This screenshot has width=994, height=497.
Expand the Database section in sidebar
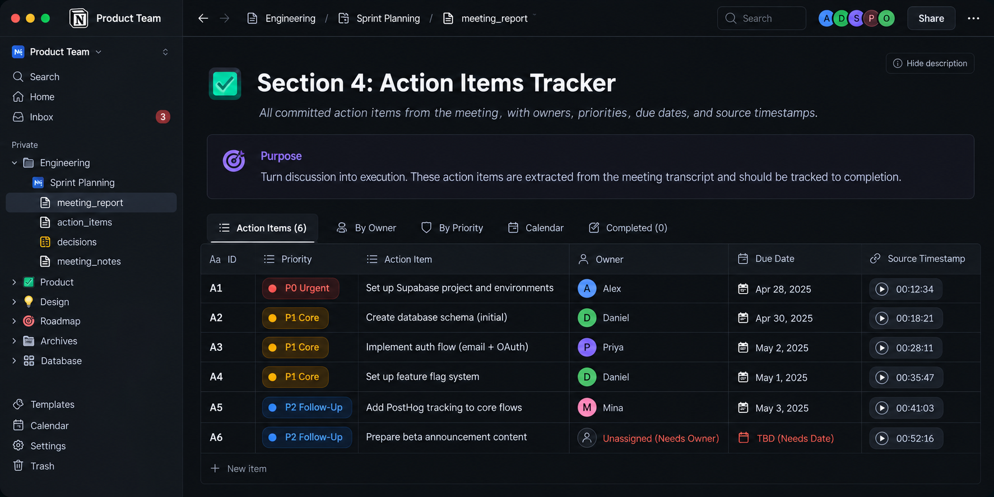pyautogui.click(x=15, y=361)
